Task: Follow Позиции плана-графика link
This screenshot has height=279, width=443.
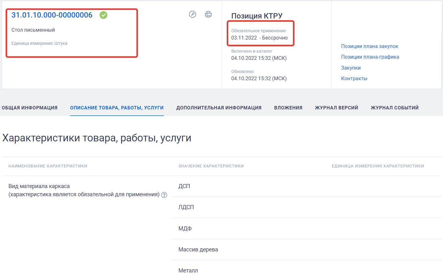Action: coord(370,57)
